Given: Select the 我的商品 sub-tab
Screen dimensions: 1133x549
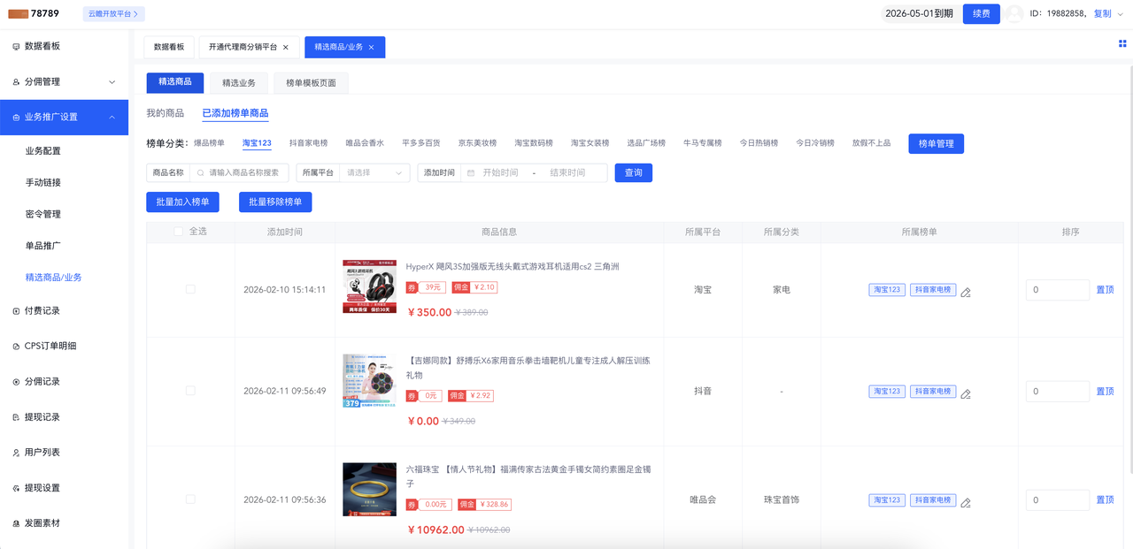Looking at the screenshot, I should [x=165, y=113].
